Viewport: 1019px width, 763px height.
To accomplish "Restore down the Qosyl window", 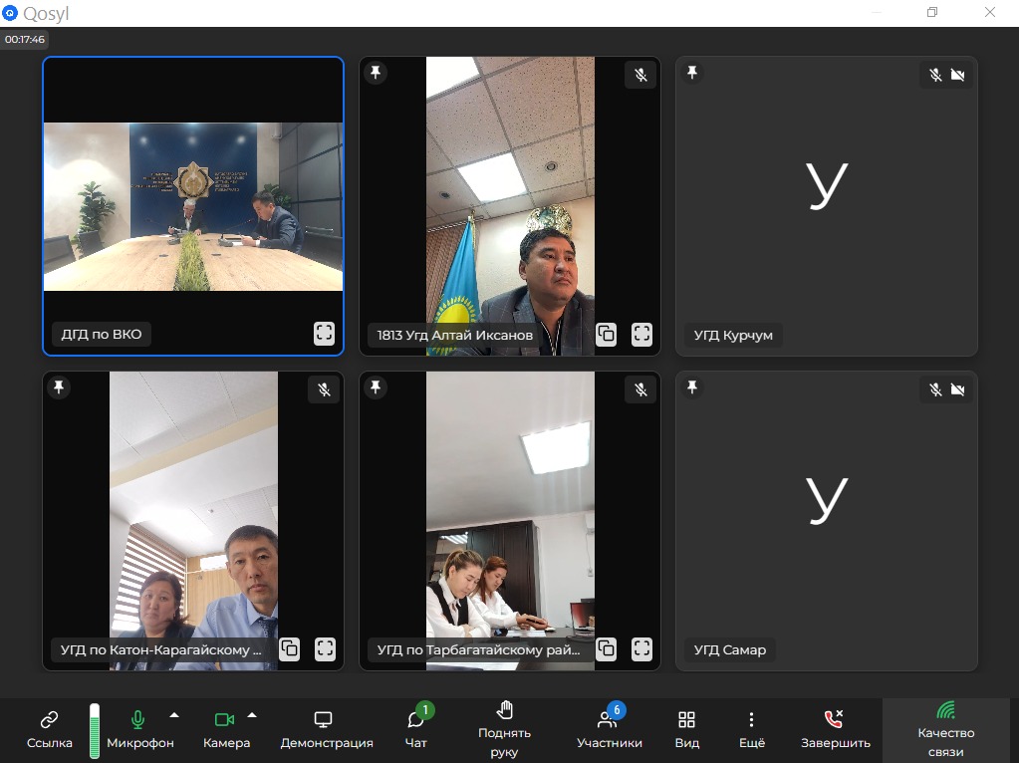I will (x=932, y=12).
